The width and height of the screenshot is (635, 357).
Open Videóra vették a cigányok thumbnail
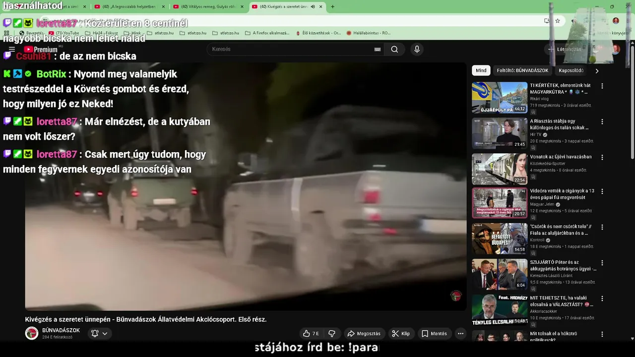(x=500, y=203)
